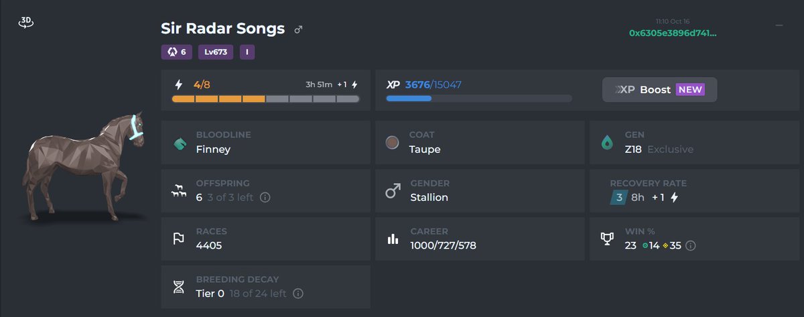Click the rating badge showing 6

pos(178,52)
